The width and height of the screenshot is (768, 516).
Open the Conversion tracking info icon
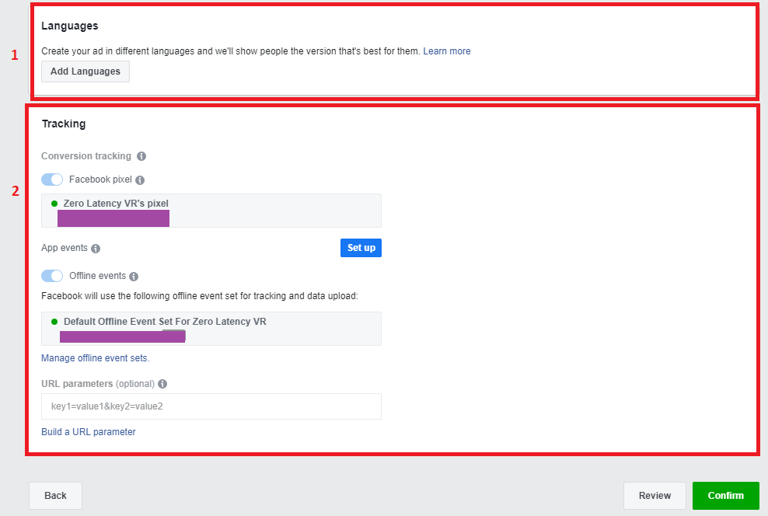pyautogui.click(x=141, y=156)
